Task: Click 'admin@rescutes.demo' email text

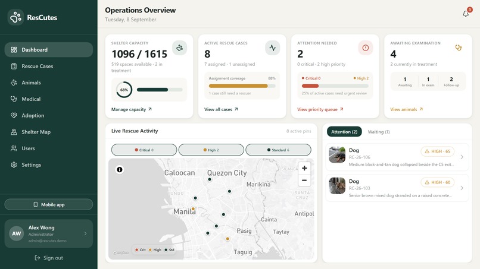Action: (48, 241)
